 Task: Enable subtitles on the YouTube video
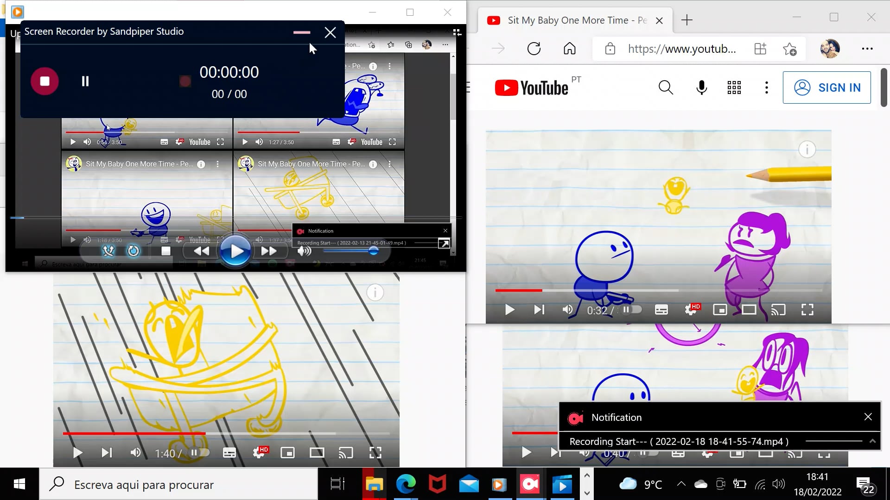coord(661,310)
